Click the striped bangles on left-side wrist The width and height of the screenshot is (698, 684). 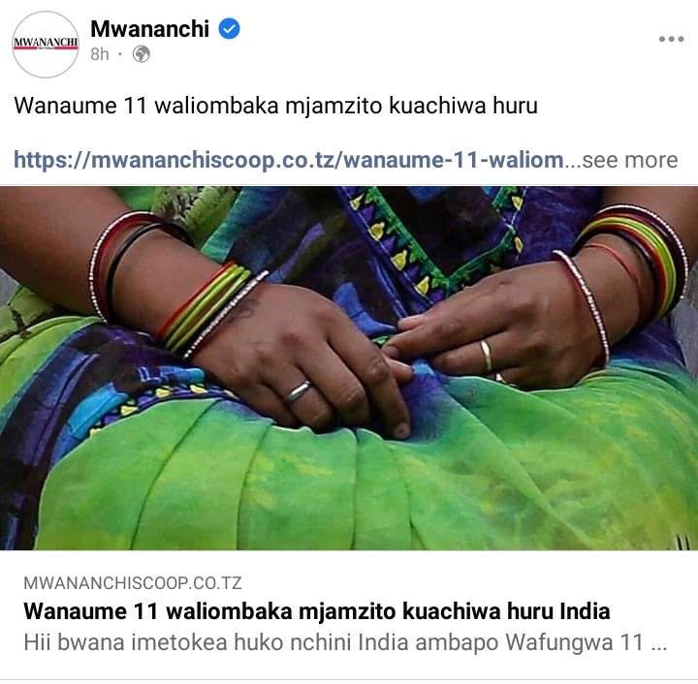coord(205,307)
